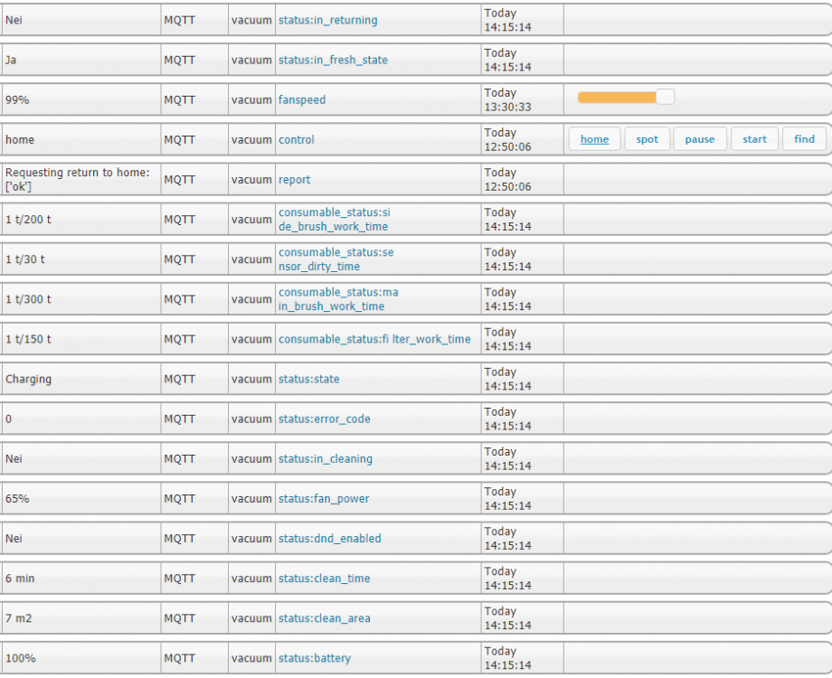This screenshot has height=678, width=832.
Task: Open side_brush_work_time consumable link
Action: [334, 220]
